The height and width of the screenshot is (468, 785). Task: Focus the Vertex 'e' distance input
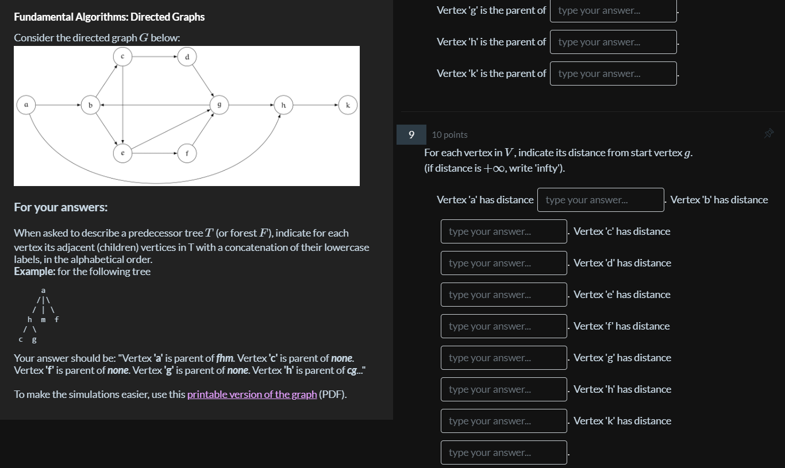point(503,326)
